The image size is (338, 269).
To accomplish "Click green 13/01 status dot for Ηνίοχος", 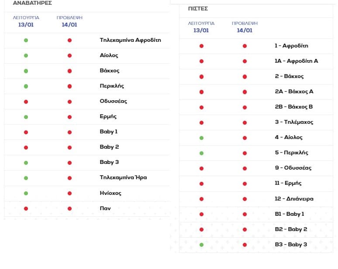I will click(x=26, y=193).
